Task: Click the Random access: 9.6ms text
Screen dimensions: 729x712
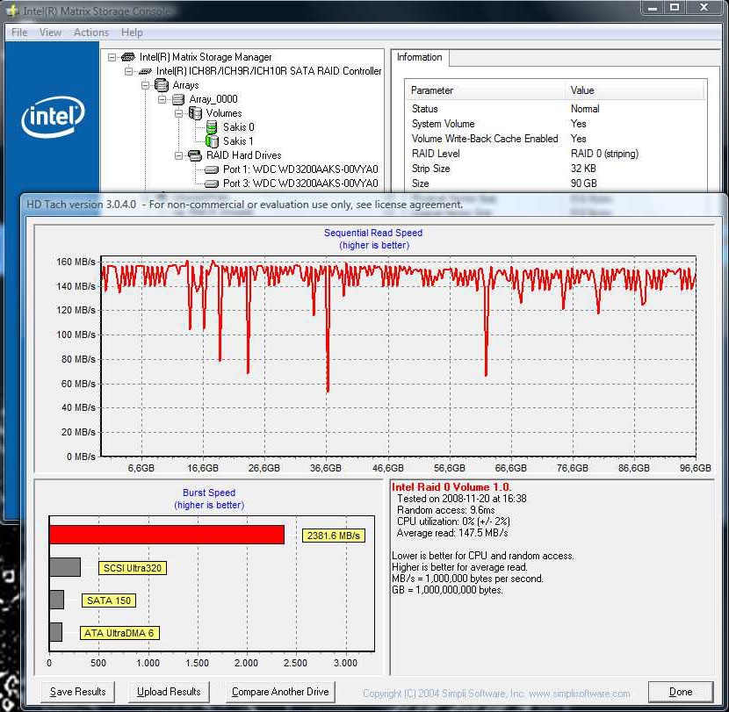Action: (446, 510)
